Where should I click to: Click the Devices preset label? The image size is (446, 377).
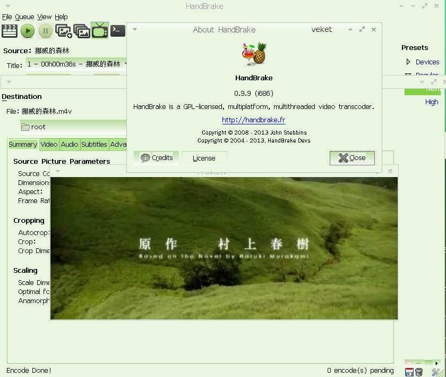427,62
